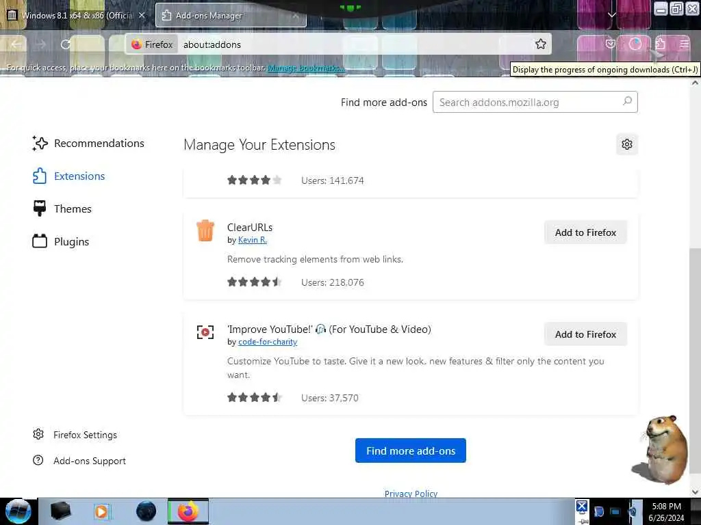Screen dimensions: 701x525
Task: Open the Recommendations sidebar category
Action: (88, 144)
